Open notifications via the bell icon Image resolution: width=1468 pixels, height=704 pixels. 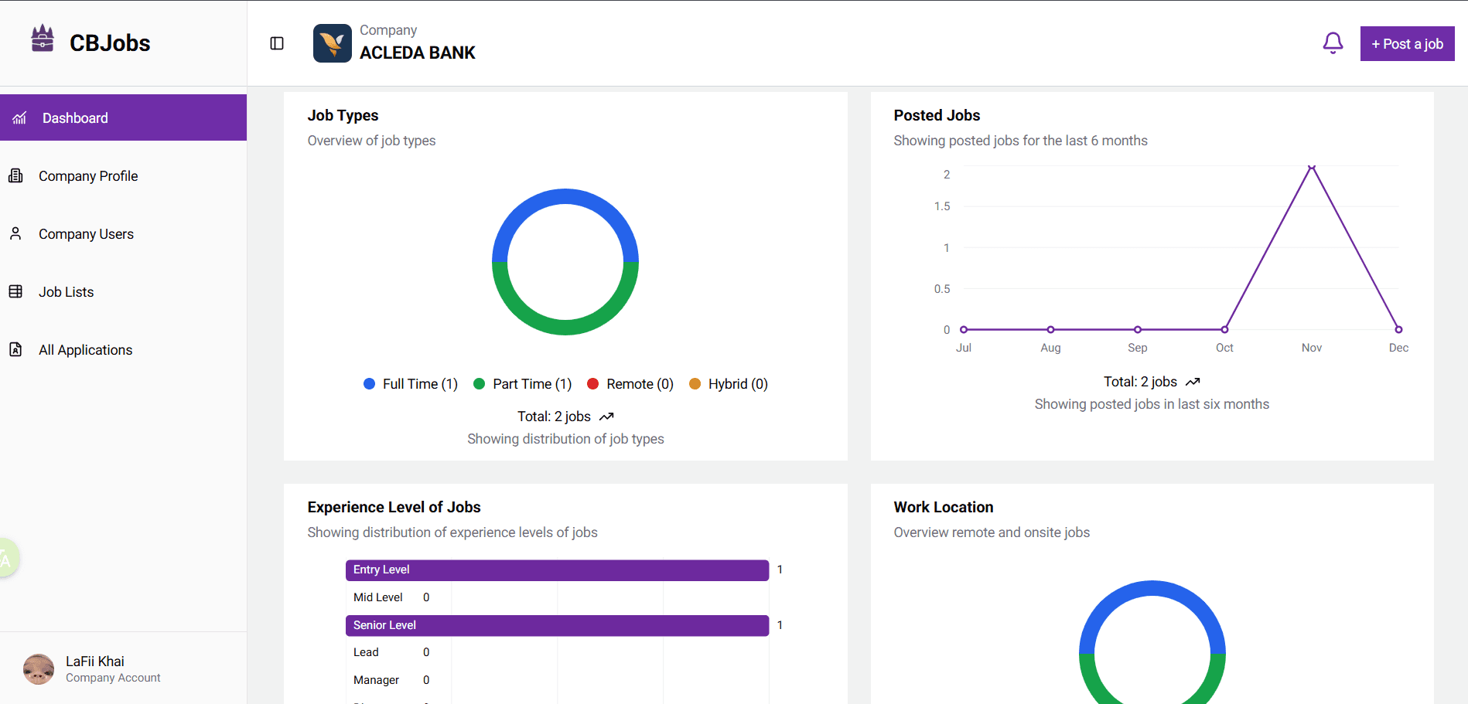[x=1332, y=43]
